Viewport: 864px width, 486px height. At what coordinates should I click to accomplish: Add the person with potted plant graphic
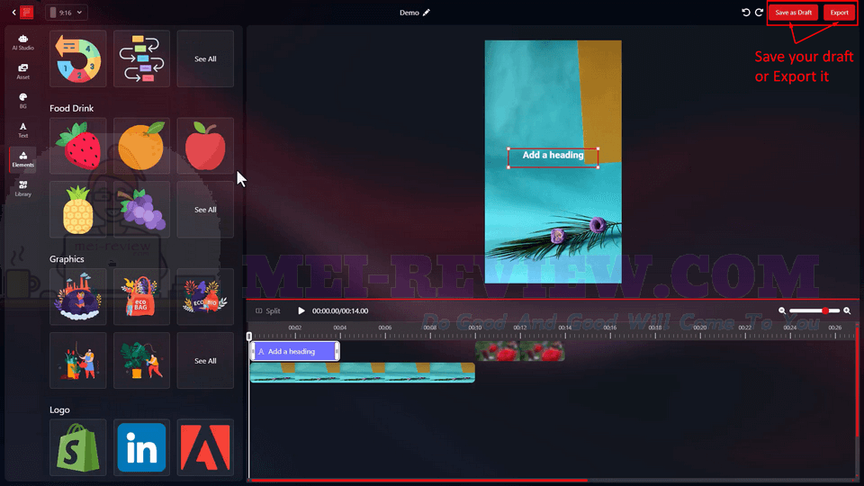pos(141,360)
